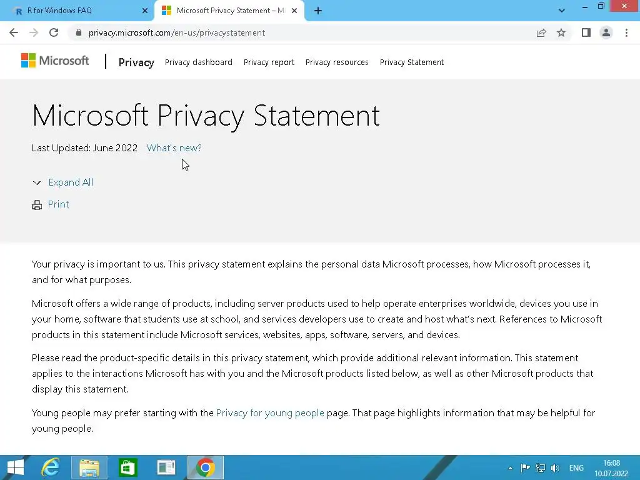Screen dimensions: 640x480
Task: Select the Microsoft Privacy Statement tab
Action: (231, 11)
